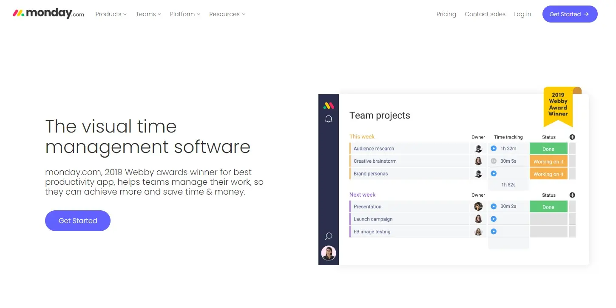Click the Next week group title

point(362,195)
